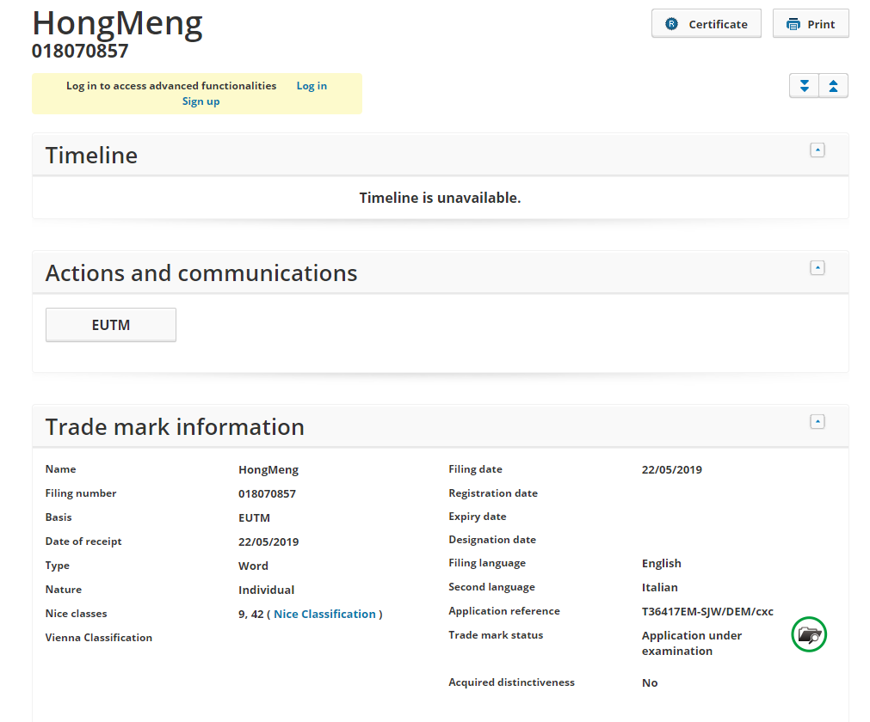Select application reference T36417EM-SJW/DEM/cxc

(707, 612)
